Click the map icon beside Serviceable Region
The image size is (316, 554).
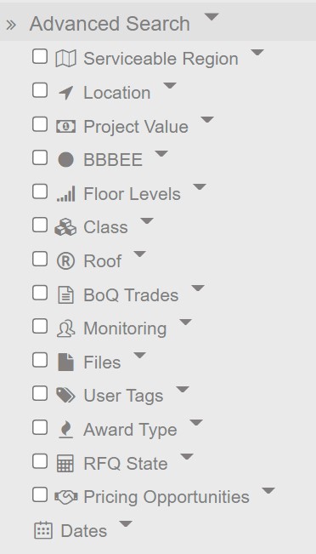pos(65,59)
